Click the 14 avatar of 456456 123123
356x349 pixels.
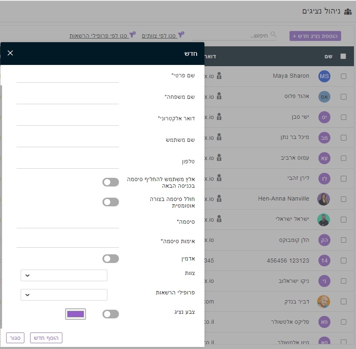click(324, 261)
